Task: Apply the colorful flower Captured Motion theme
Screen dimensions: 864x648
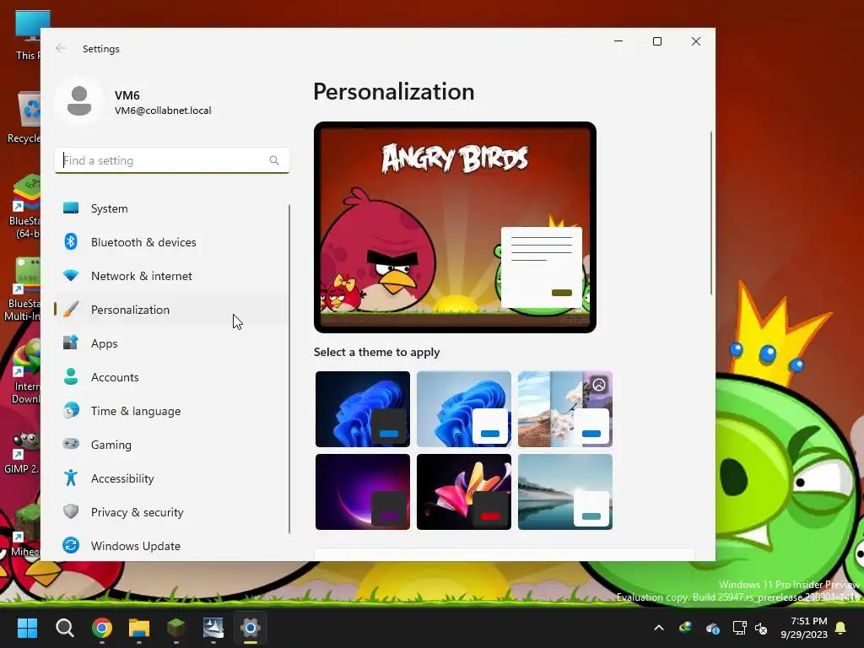Action: (x=464, y=492)
